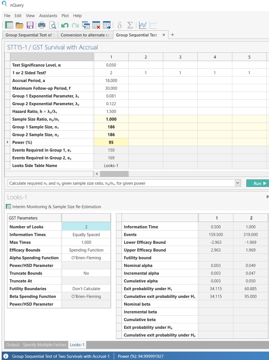The image size is (269, 360).
Task: Click the Maximum Follow-up Period 30.000 cell
Action: point(111,88)
